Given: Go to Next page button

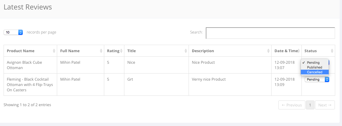Looking at the screenshot, I should 325,105.
